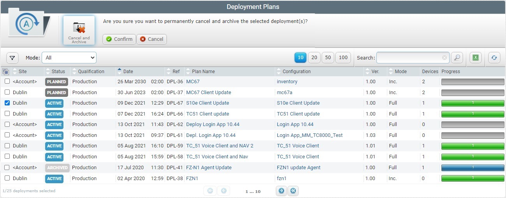Open the filter funnel icon
The width and height of the screenshot is (506, 198).
12,58
